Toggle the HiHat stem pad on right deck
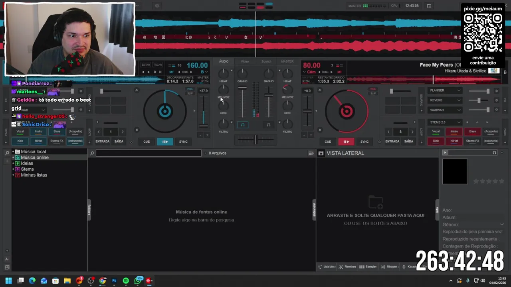 pyautogui.click(x=454, y=141)
